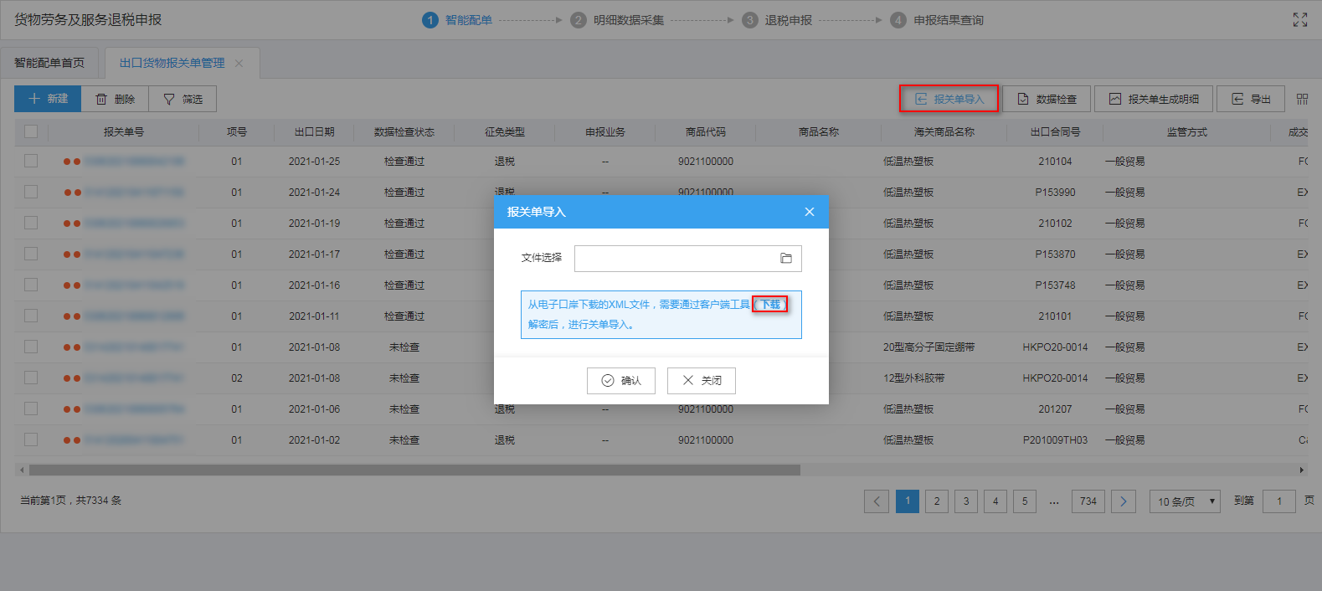
Task: Click the 到第 page number input
Action: click(1279, 501)
